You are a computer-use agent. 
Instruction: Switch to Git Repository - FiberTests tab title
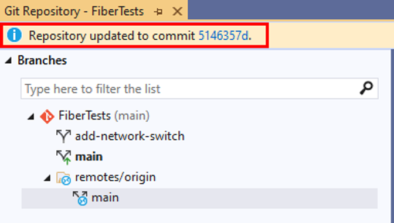coord(74,12)
